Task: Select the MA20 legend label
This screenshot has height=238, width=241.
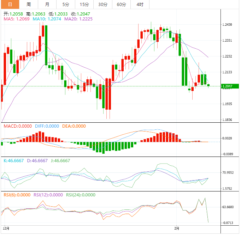Action: (78, 19)
